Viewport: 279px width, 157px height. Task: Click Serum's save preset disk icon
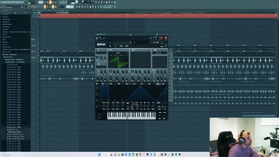[x=155, y=43]
